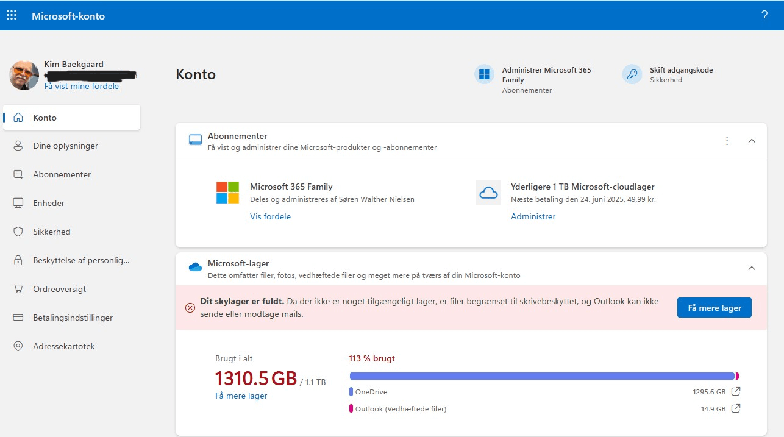This screenshot has width=784, height=437.
Task: Click the '1310.5 GB' usage value
Action: click(x=256, y=378)
